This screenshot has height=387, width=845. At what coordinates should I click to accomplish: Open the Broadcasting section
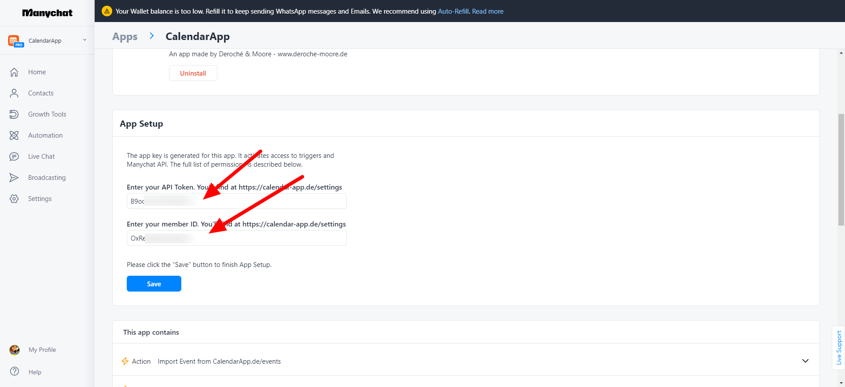(x=47, y=178)
